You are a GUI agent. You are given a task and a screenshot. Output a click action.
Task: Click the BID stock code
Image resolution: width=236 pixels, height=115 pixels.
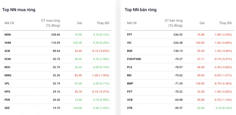[x=129, y=75]
